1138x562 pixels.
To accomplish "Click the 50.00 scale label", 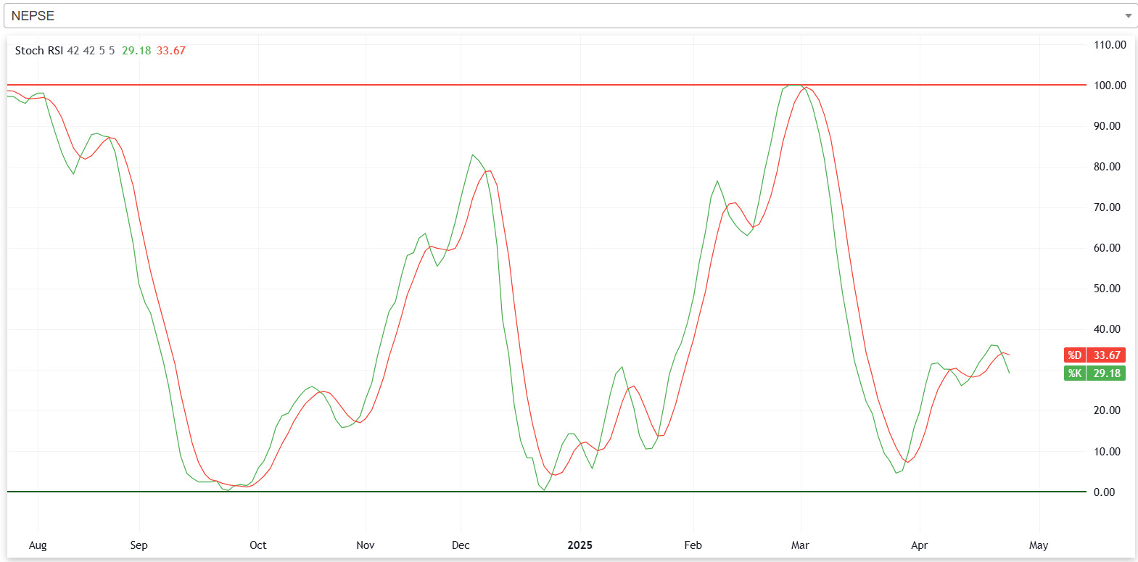I will pos(1107,289).
